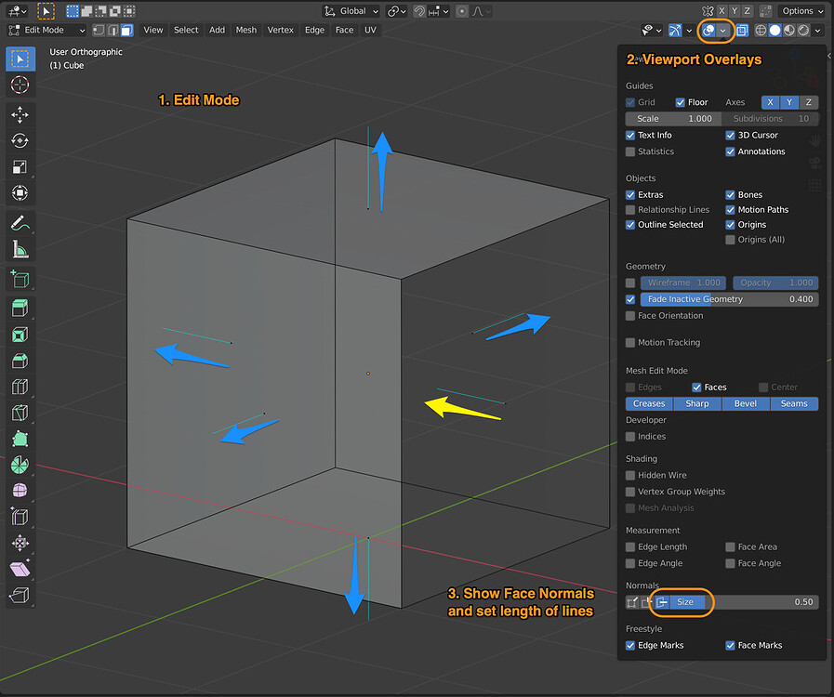Enable the Edge Length measurement

(x=629, y=546)
